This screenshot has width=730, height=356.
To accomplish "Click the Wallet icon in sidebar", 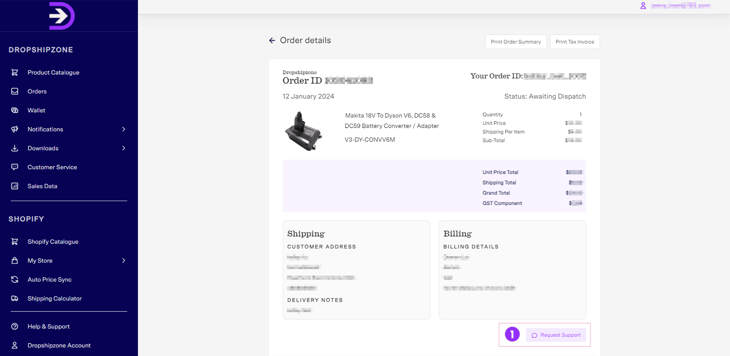I will click(x=15, y=110).
